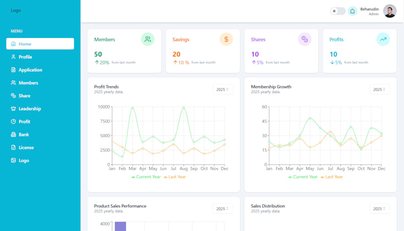Toggle Current Year legend in Membership Growth
404x231 pixels.
pyautogui.click(x=303, y=177)
